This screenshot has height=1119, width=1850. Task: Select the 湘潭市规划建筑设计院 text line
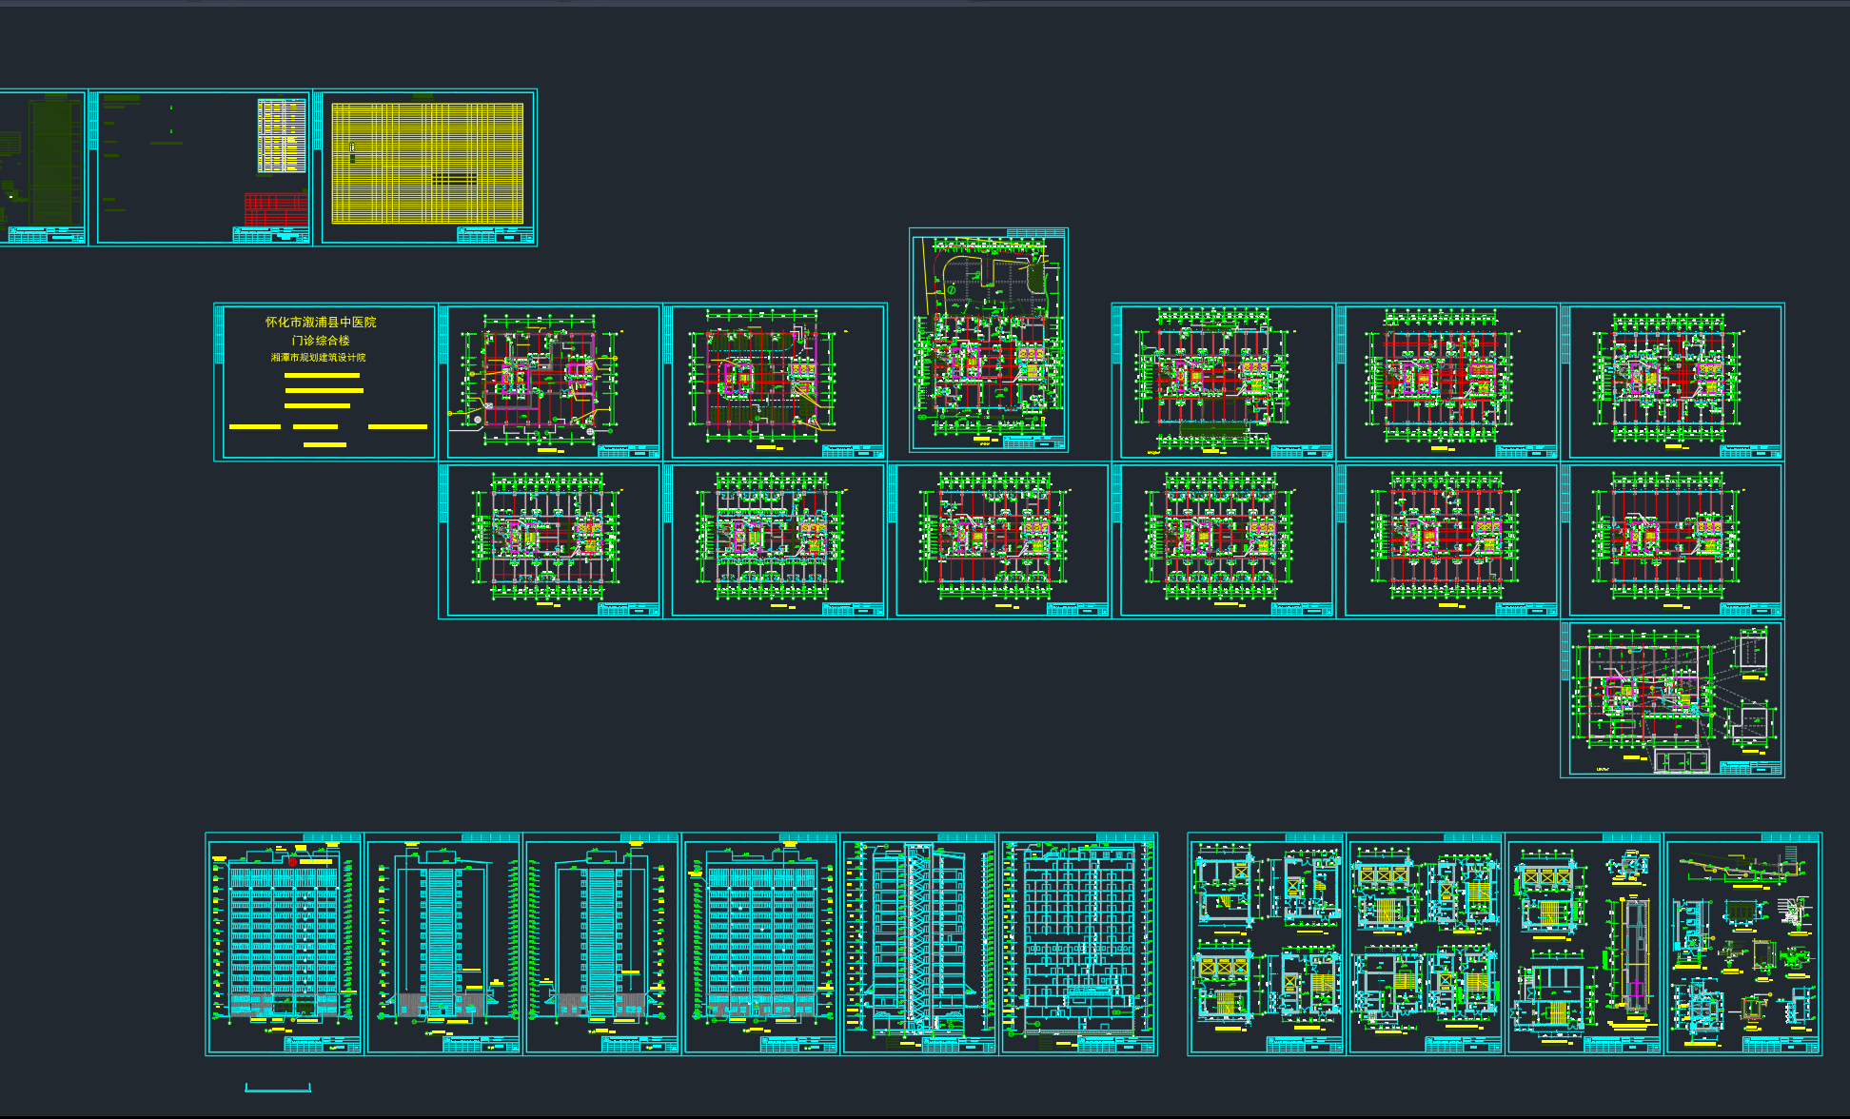tap(318, 357)
